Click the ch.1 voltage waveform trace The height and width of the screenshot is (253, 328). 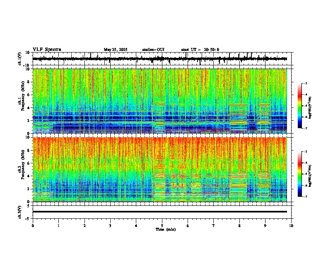coord(160,59)
